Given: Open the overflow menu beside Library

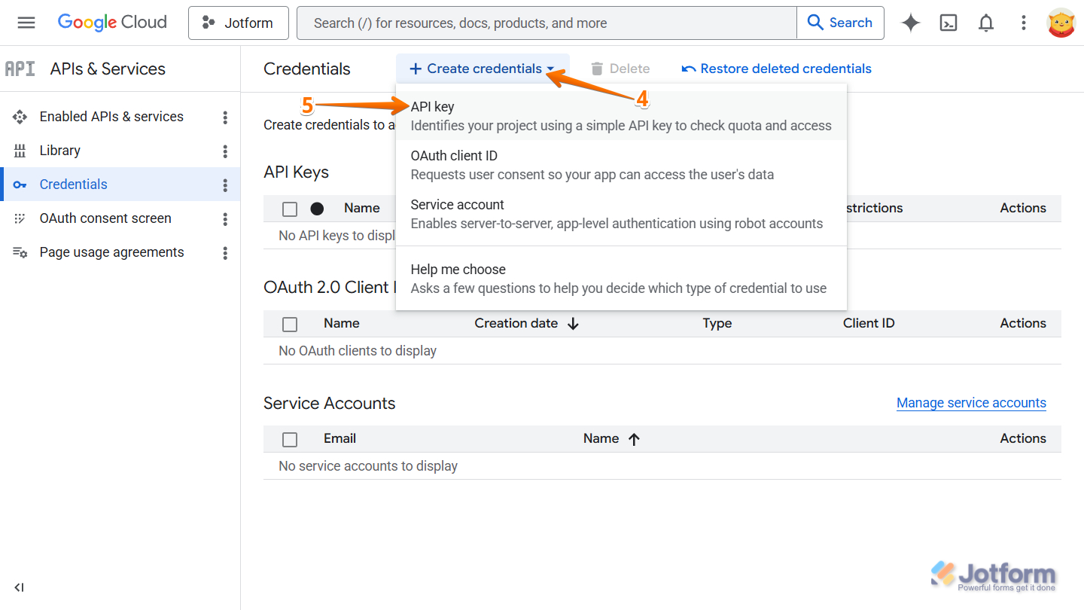Looking at the screenshot, I should [x=224, y=151].
